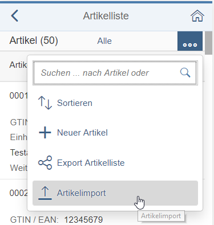
Task: Choose Neuer Artikel from the menu
Action: [x=115, y=133]
